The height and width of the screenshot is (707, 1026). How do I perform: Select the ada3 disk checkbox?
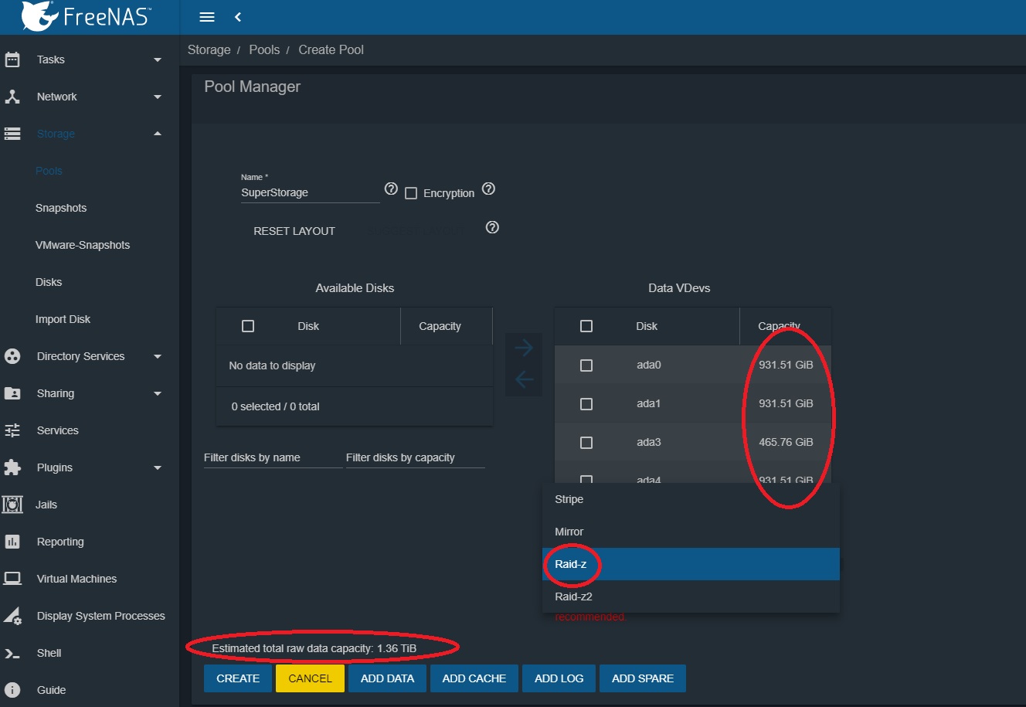pyautogui.click(x=586, y=442)
